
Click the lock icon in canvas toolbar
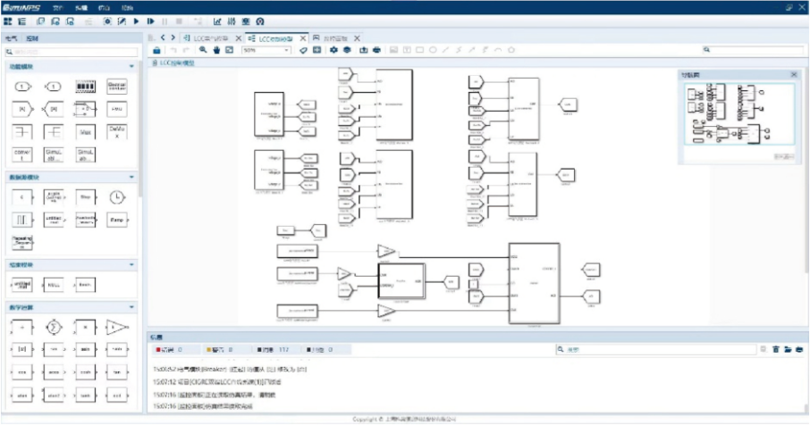[158, 50]
